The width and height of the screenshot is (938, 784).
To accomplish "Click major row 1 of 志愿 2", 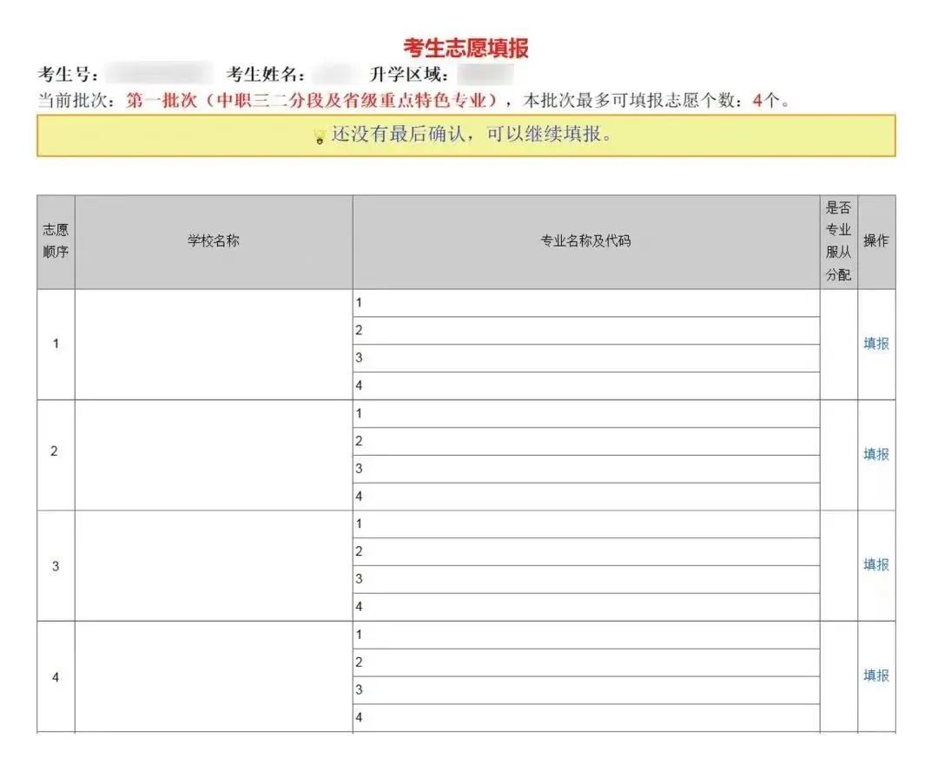I will click(586, 414).
